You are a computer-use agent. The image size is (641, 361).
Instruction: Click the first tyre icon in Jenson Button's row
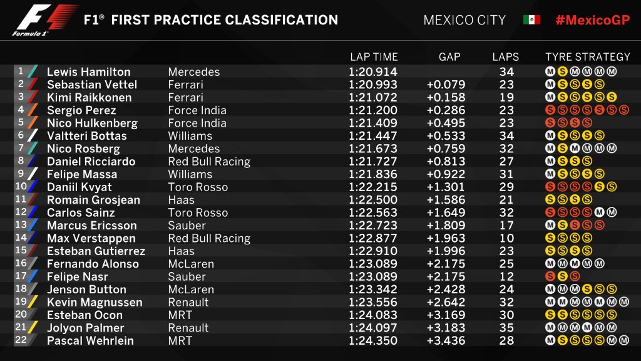(550, 289)
